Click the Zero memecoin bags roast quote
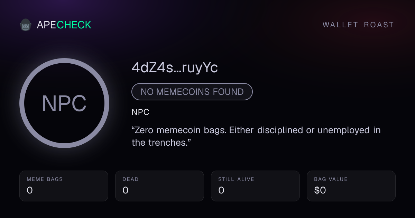Image resolution: width=415 pixels, height=218 pixels. tap(256, 136)
